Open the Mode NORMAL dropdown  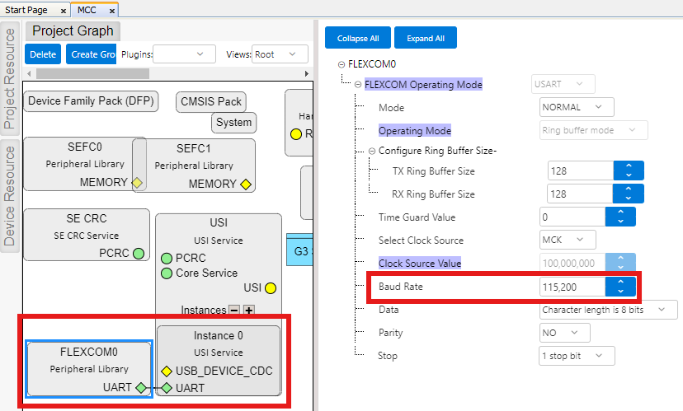point(577,107)
